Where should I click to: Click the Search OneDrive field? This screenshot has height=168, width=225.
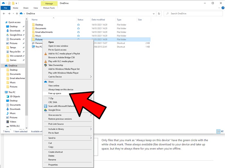193,13
